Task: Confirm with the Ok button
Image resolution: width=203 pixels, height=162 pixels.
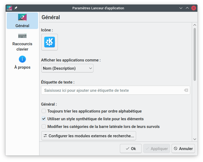Action: click(131, 148)
